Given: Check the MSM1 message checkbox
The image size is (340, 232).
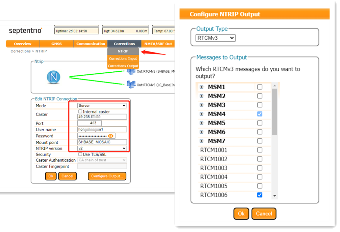Looking at the screenshot, I should pos(260,87).
